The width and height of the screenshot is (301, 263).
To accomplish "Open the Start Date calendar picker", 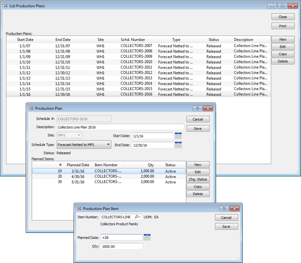I will click(178, 136).
